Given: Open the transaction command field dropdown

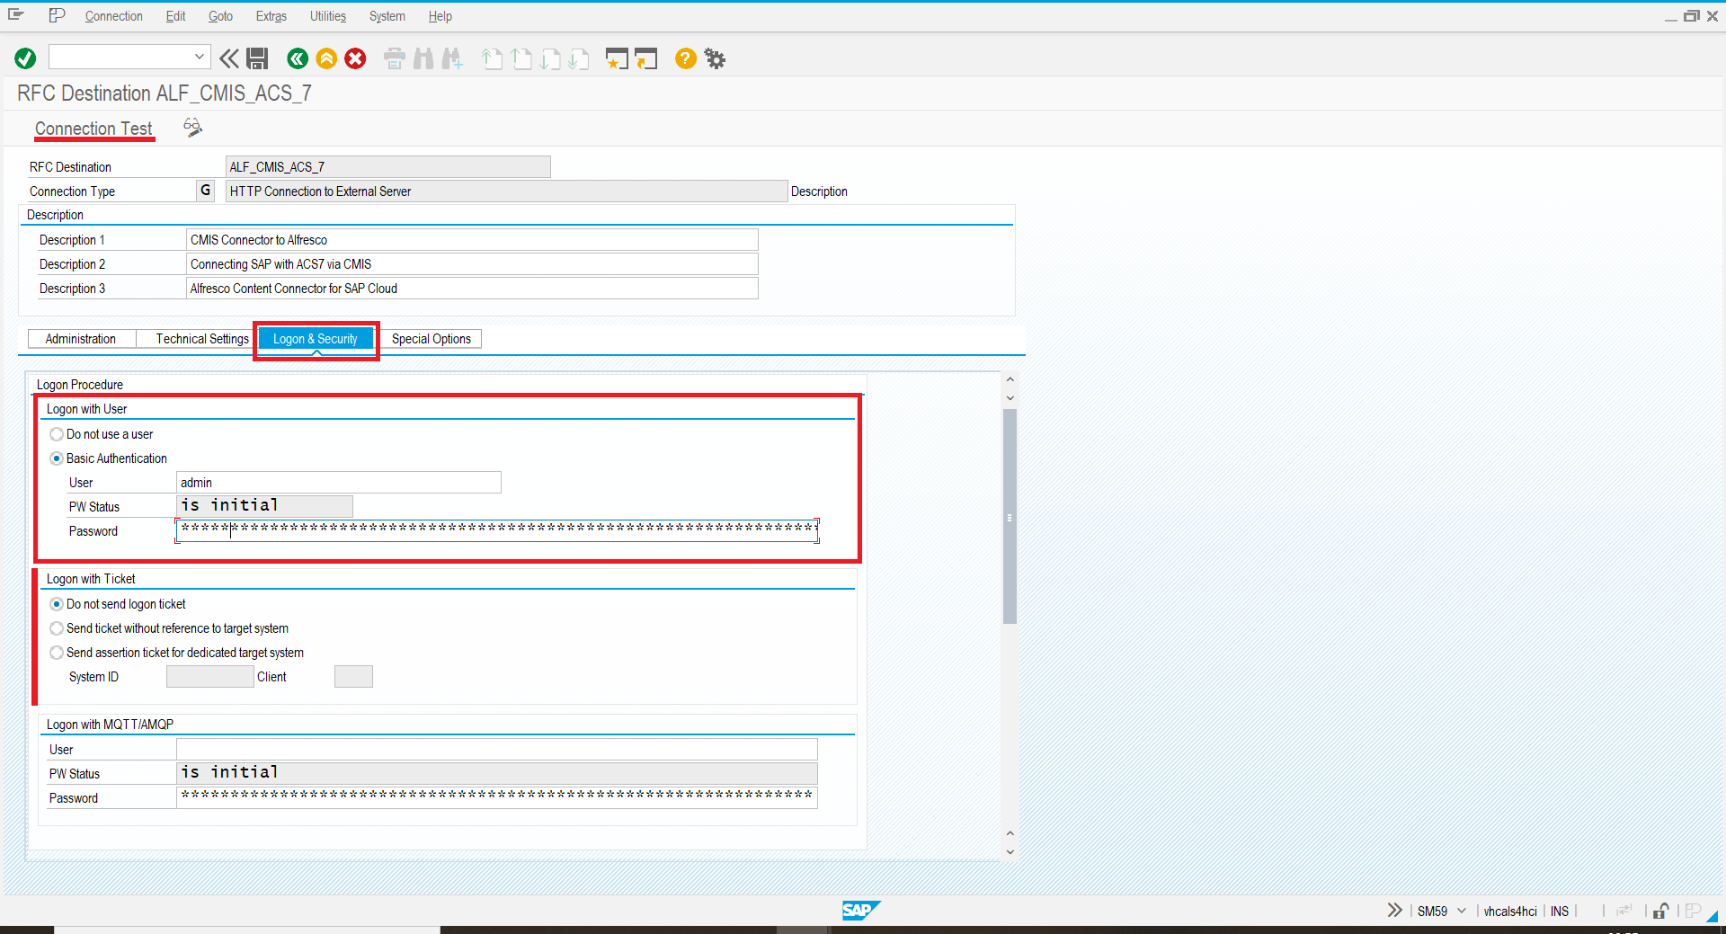Looking at the screenshot, I should click(x=199, y=57).
